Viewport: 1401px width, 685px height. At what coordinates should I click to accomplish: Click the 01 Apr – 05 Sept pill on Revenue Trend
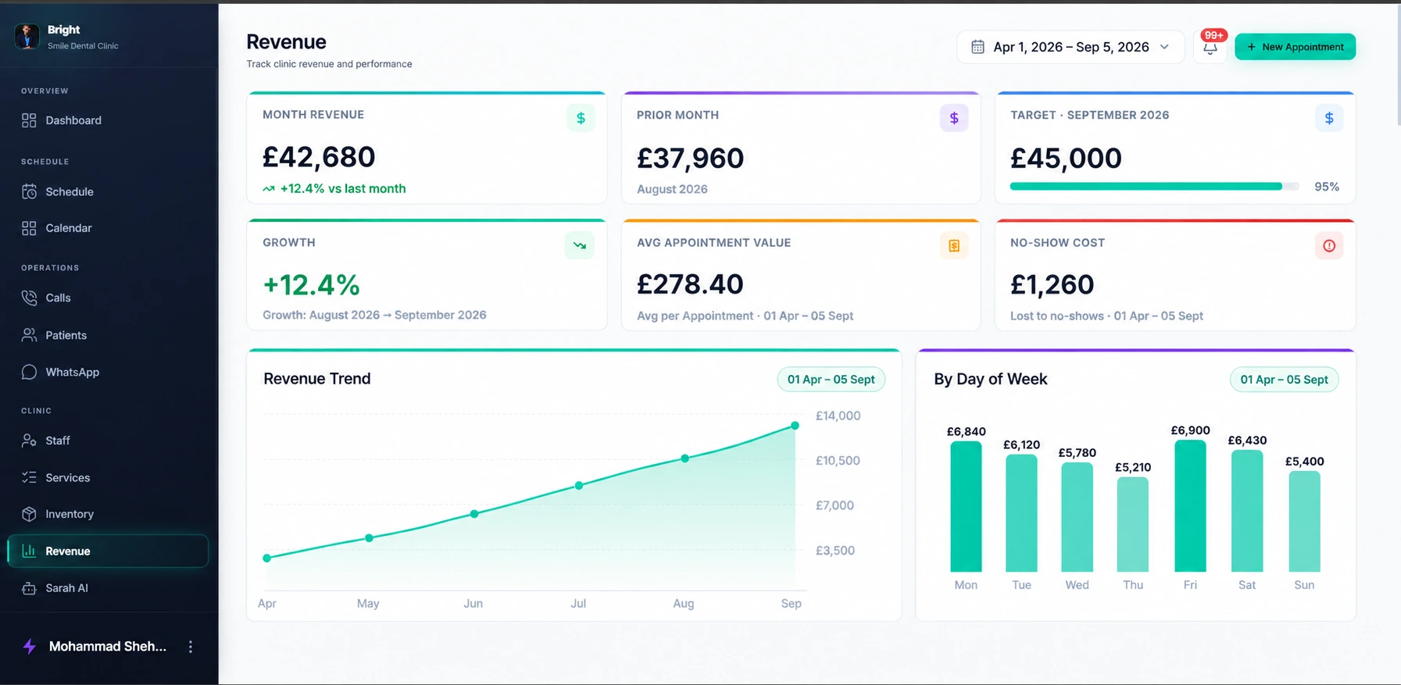point(831,380)
